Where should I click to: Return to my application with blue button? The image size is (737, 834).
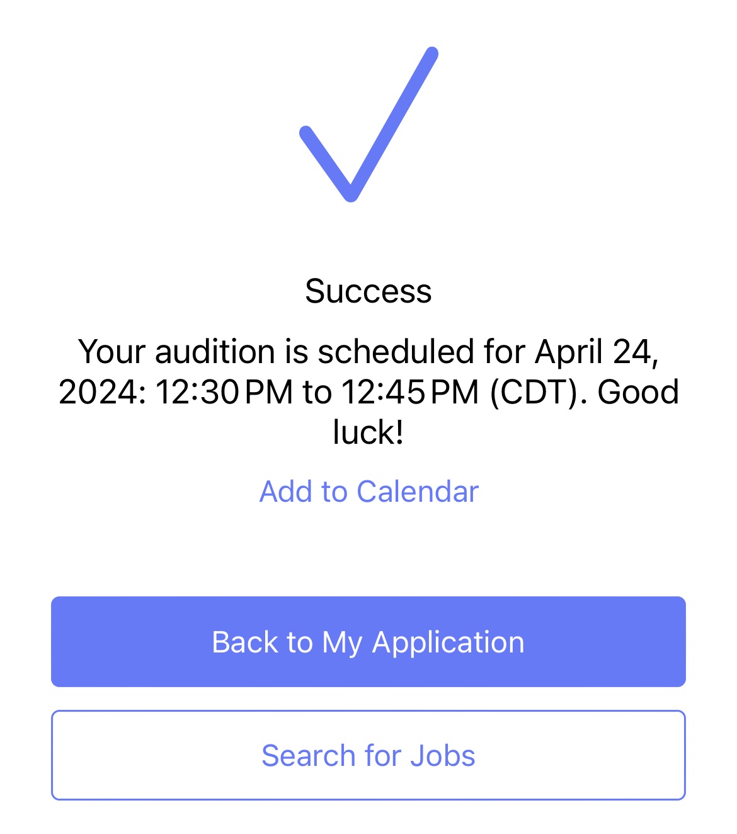coord(368,642)
